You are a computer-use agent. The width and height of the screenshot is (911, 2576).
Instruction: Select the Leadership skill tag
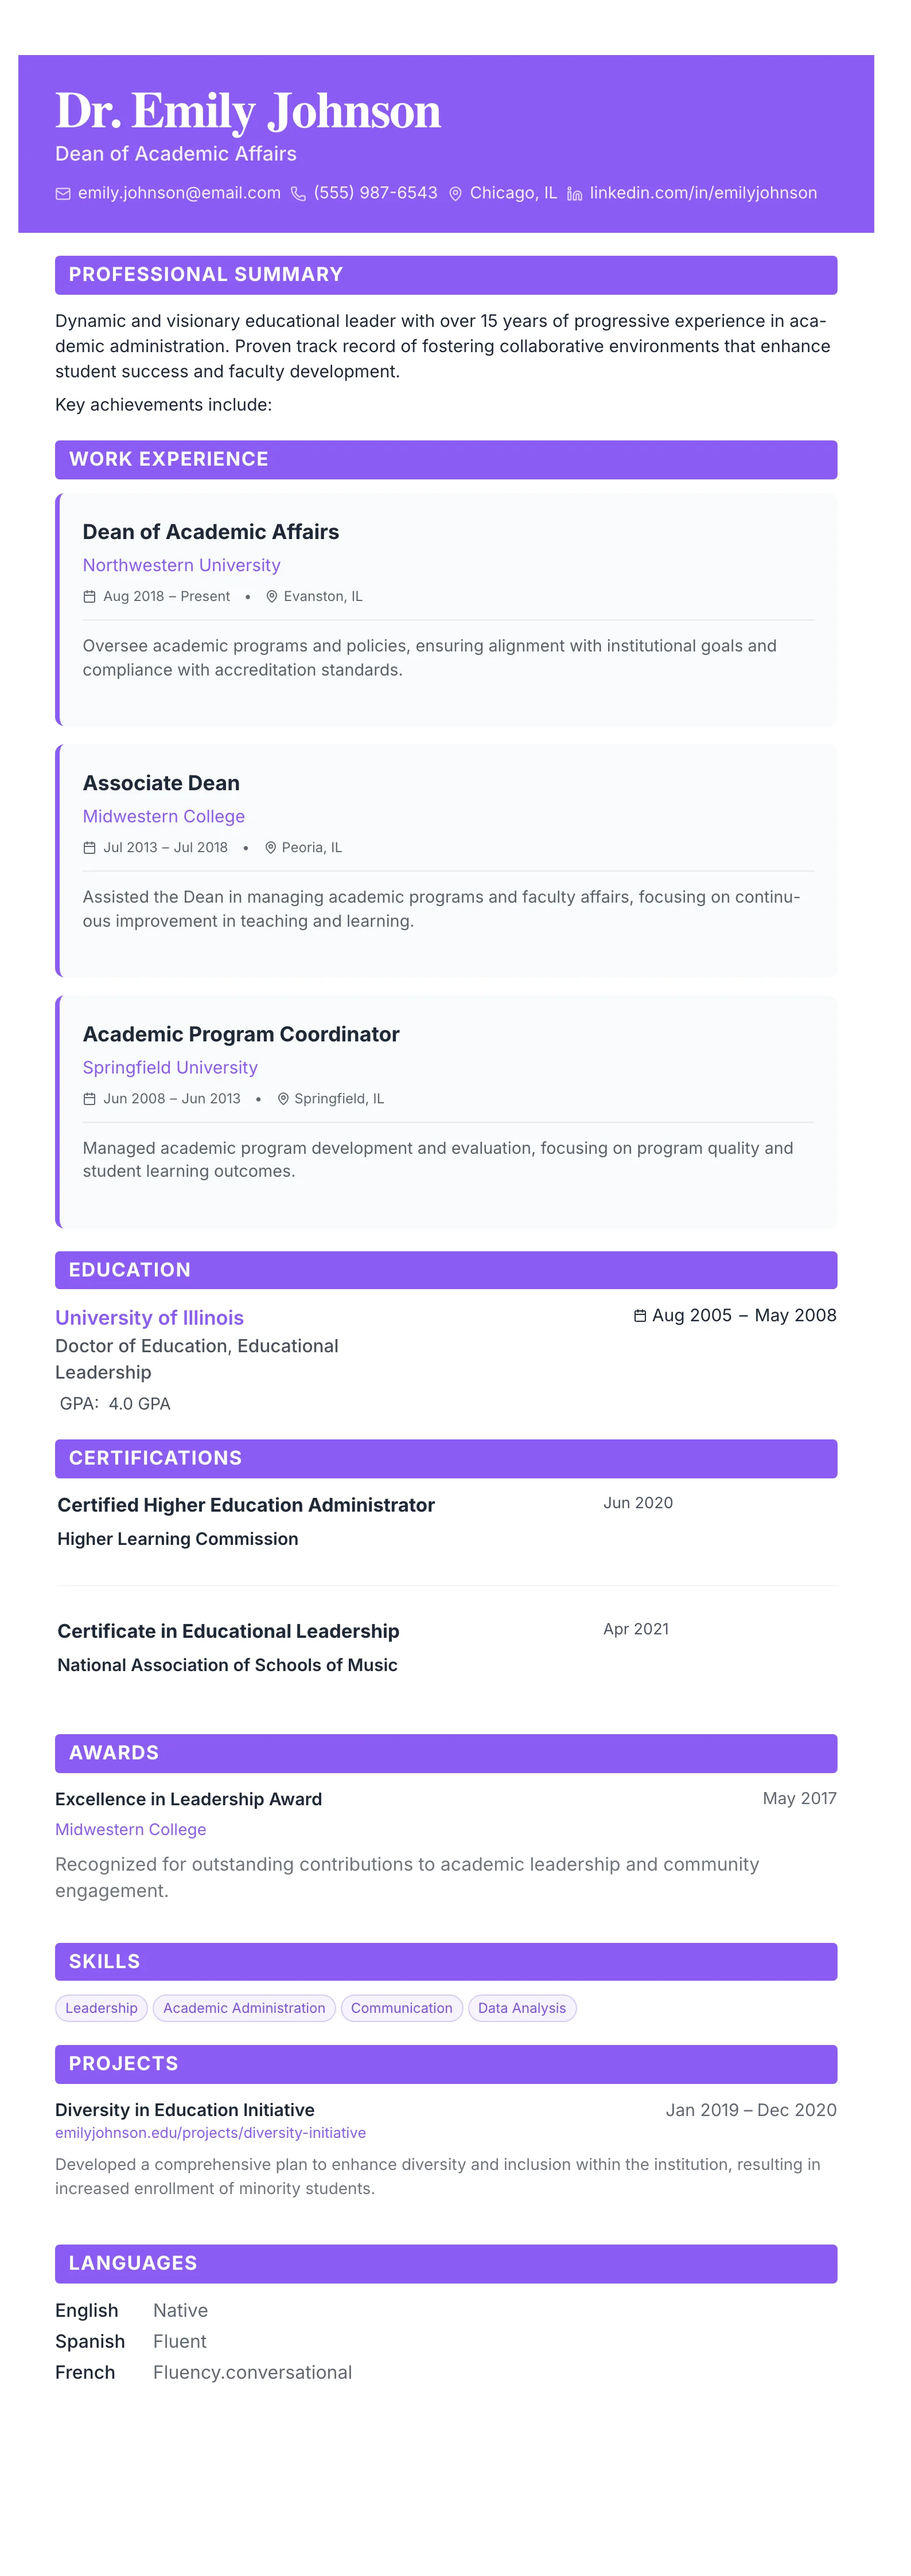[101, 2008]
